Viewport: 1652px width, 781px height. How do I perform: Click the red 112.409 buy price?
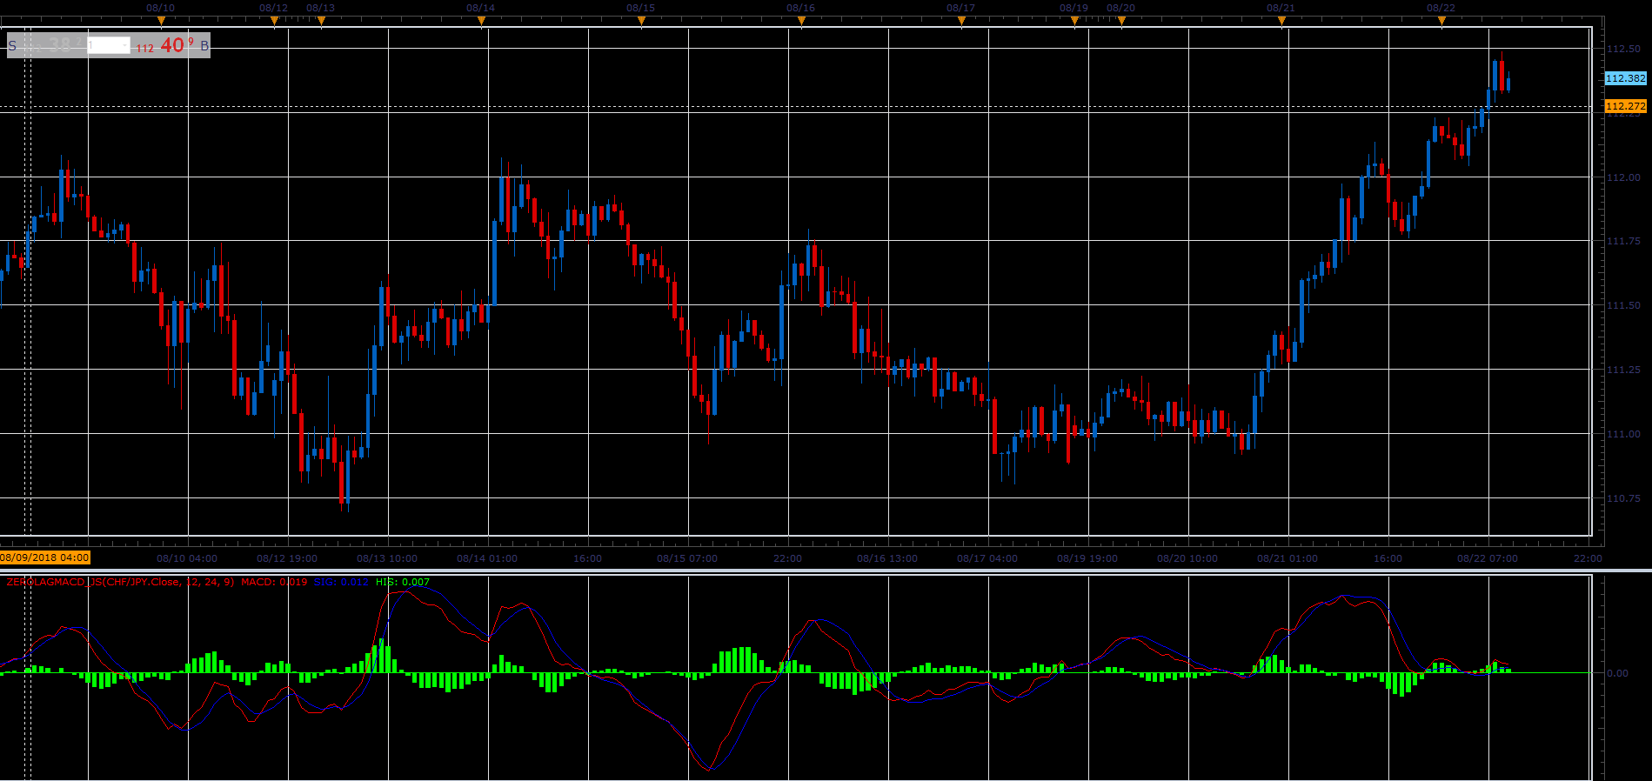pyautogui.click(x=165, y=45)
